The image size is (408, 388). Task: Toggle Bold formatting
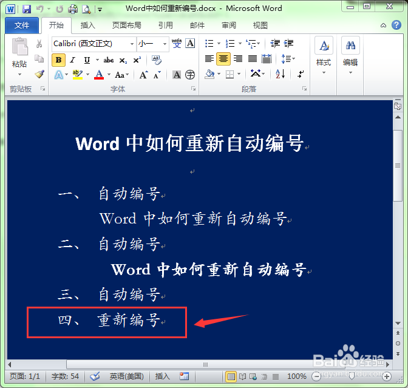point(58,60)
